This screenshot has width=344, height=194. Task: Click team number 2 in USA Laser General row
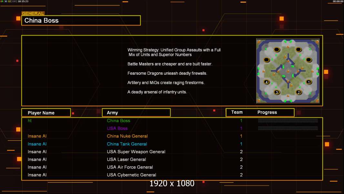click(241, 159)
